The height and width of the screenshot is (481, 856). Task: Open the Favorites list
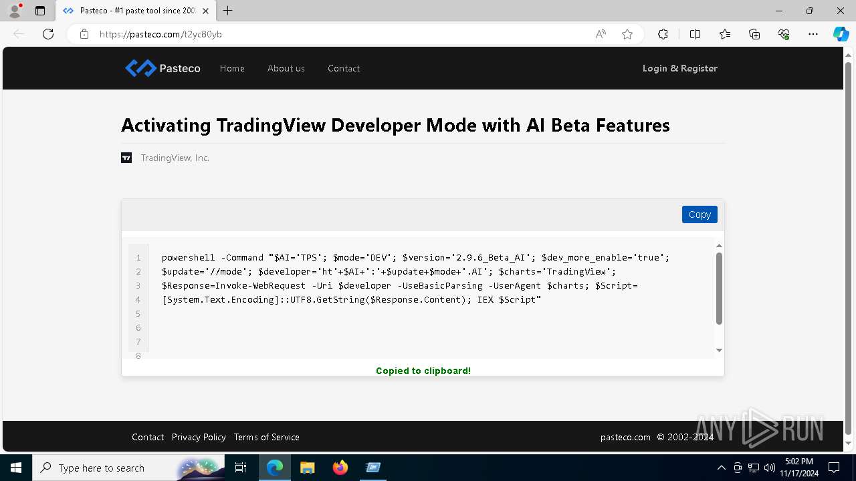pos(725,34)
